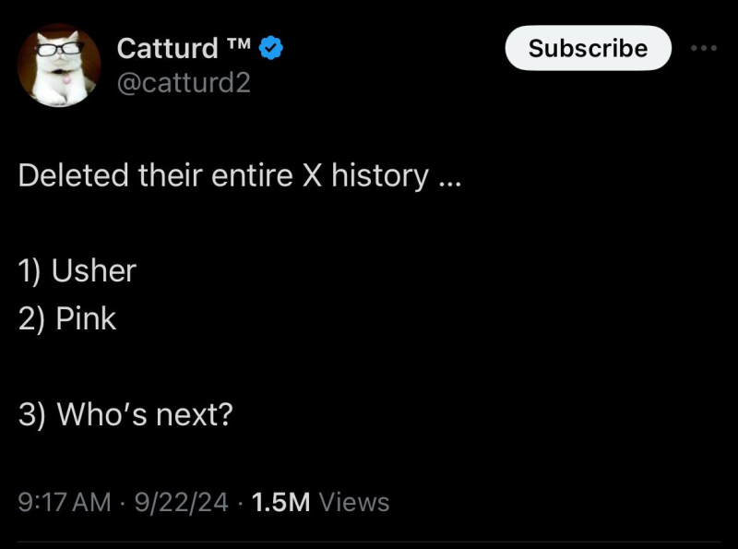Screen dimensions: 738x549
Task: Click the 9/22/24 post date
Action: 183,502
